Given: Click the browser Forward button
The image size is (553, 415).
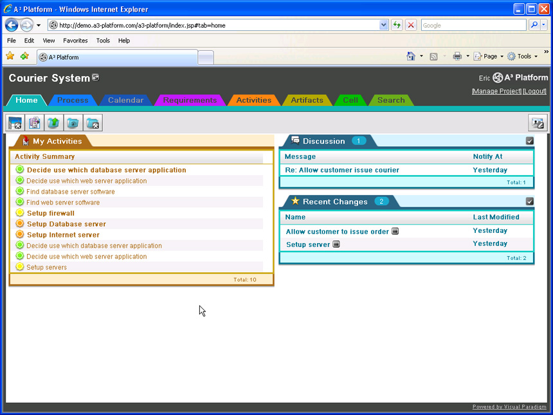Looking at the screenshot, I should 26,25.
